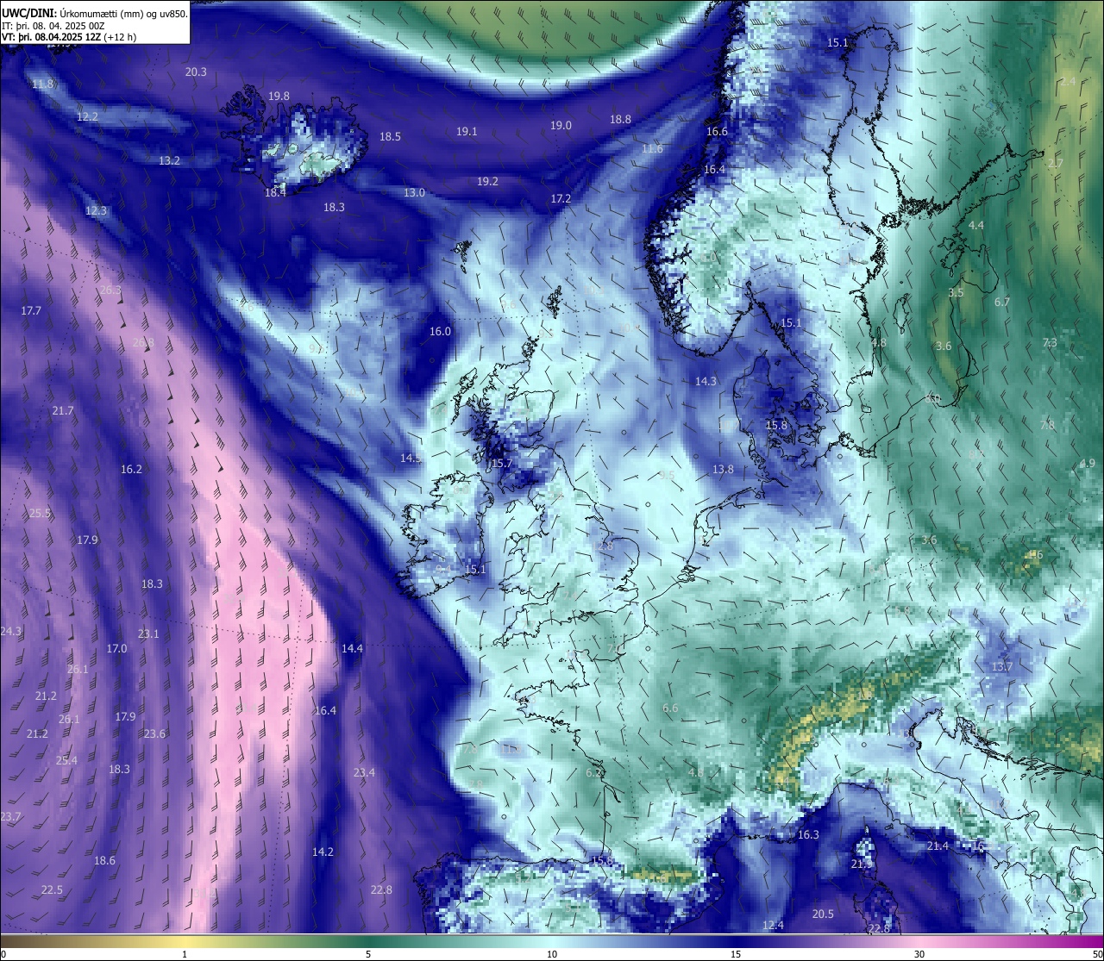Click the 13.8 value label
The height and width of the screenshot is (961, 1104).
[x=723, y=470]
